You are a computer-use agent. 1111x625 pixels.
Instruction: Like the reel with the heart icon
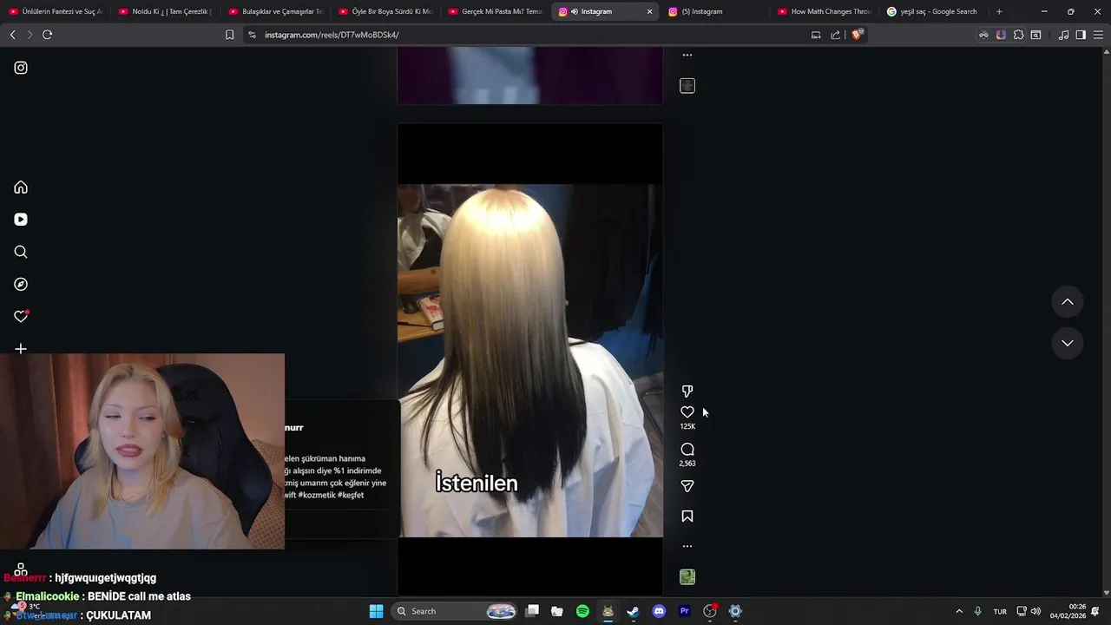click(687, 412)
